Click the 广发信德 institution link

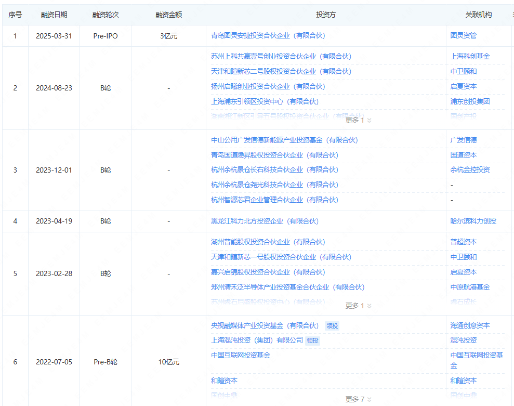[x=463, y=140]
